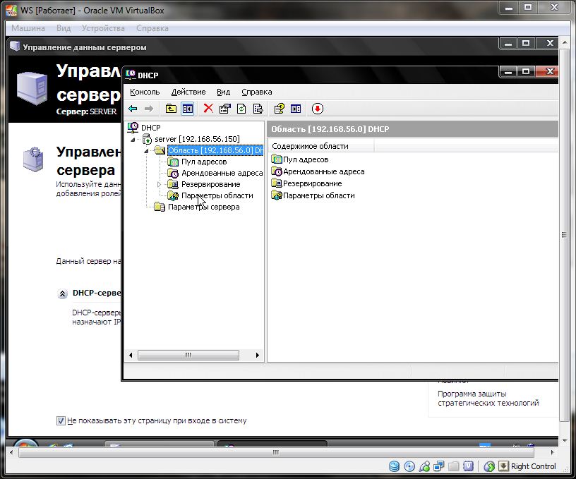576x479 pixels.
Task: Click the tree pane's horizontal scrollbar thumb
Action: pyautogui.click(x=188, y=355)
